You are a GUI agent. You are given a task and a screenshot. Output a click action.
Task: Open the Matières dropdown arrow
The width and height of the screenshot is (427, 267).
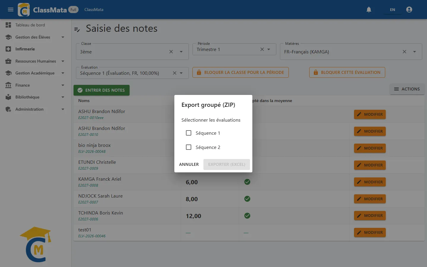[415, 52]
